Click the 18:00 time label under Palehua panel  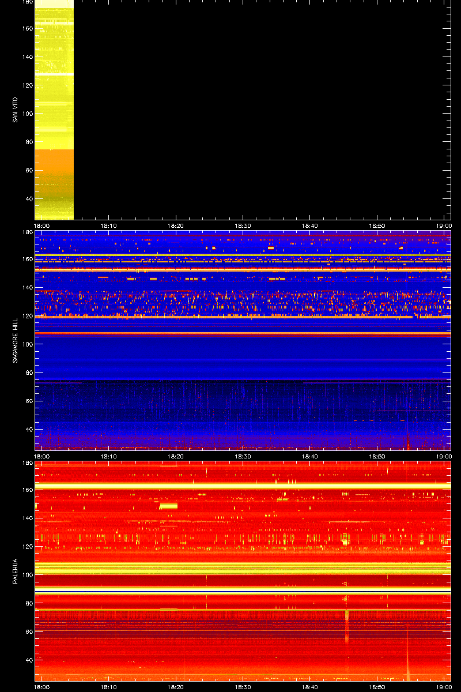(42, 687)
